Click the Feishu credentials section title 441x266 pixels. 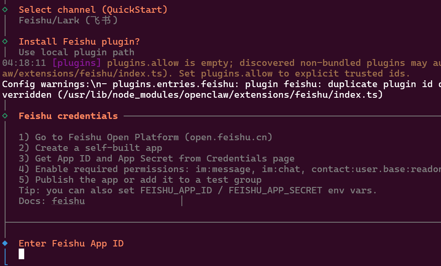coord(68,116)
